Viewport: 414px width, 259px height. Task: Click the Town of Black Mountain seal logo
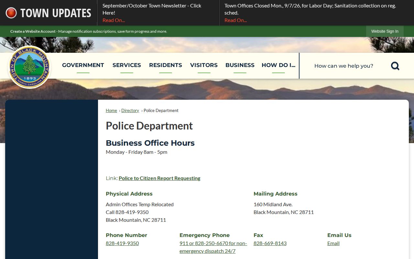(29, 67)
